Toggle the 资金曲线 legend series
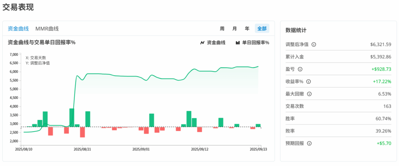 pos(213,42)
